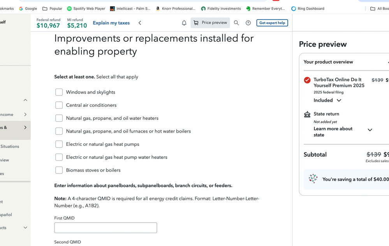Viewport: 389px width, 246px height.
Task: Select the Biomass stoves or boilers checkbox
Action: [x=59, y=170]
